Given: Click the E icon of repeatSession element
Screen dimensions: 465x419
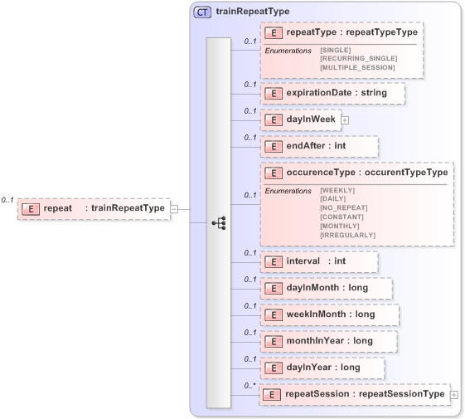Looking at the screenshot, I should pyautogui.click(x=272, y=395).
